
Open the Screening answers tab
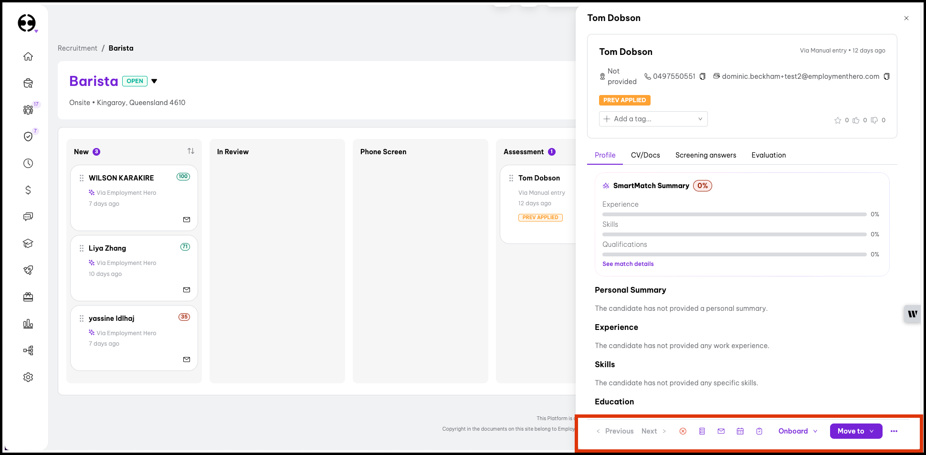tap(705, 155)
